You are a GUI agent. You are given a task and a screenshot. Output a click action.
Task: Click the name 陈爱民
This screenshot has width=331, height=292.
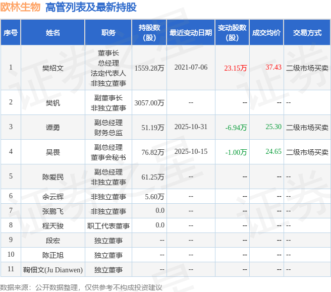point(53,177)
